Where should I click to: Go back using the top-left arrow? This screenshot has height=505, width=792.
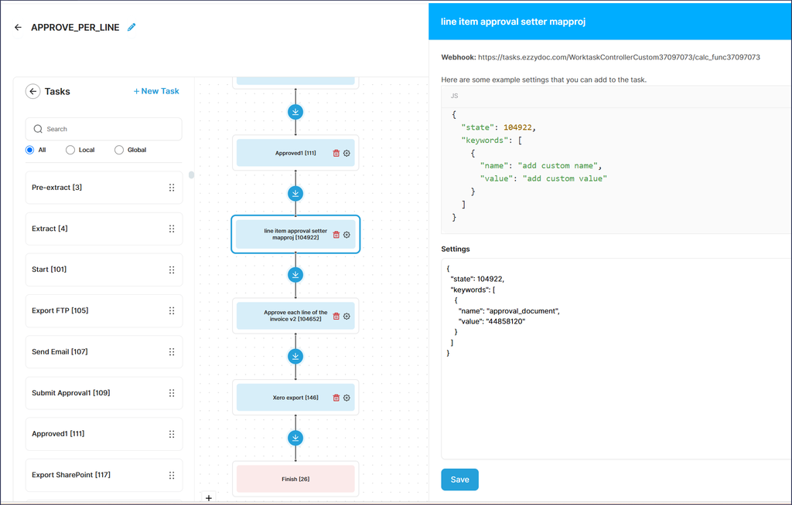coord(19,27)
